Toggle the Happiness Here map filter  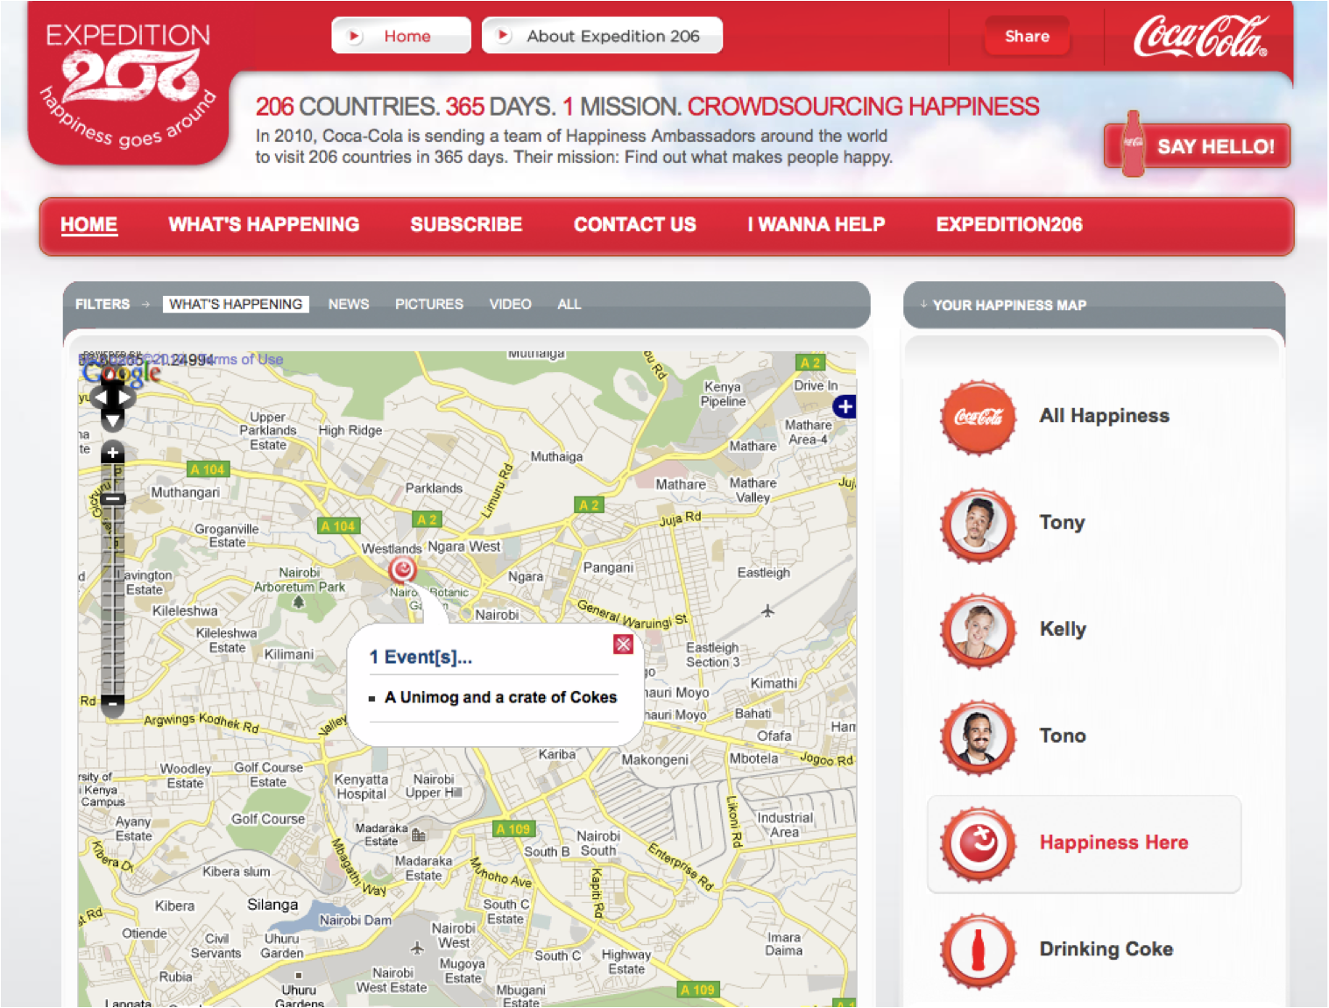1085,843
